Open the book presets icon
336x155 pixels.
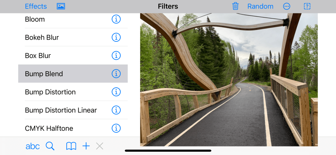point(71,146)
